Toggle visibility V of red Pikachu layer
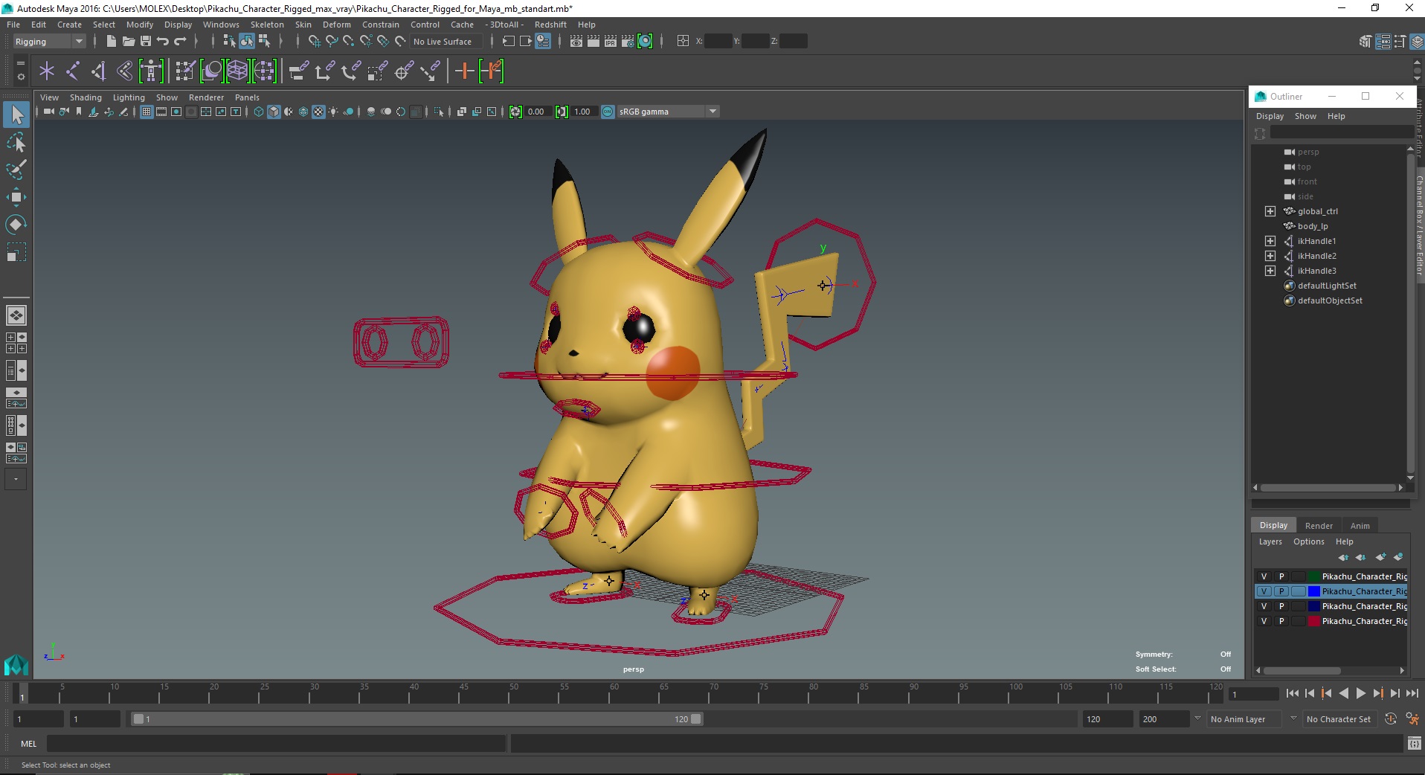Viewport: 1425px width, 775px height. coord(1264,621)
